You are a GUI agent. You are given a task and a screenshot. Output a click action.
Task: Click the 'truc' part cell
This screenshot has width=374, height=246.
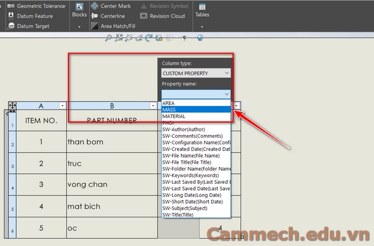point(112,163)
